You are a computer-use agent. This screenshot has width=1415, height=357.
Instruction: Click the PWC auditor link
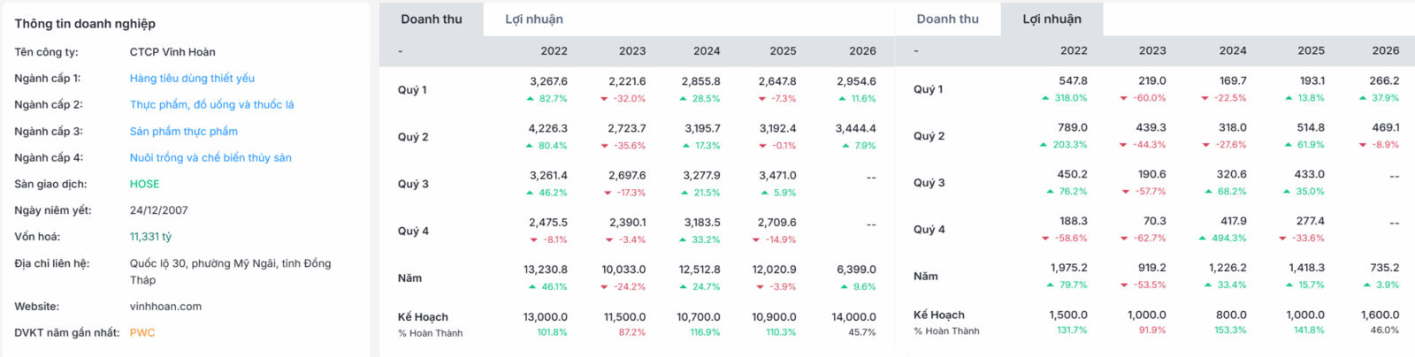pyautogui.click(x=142, y=332)
